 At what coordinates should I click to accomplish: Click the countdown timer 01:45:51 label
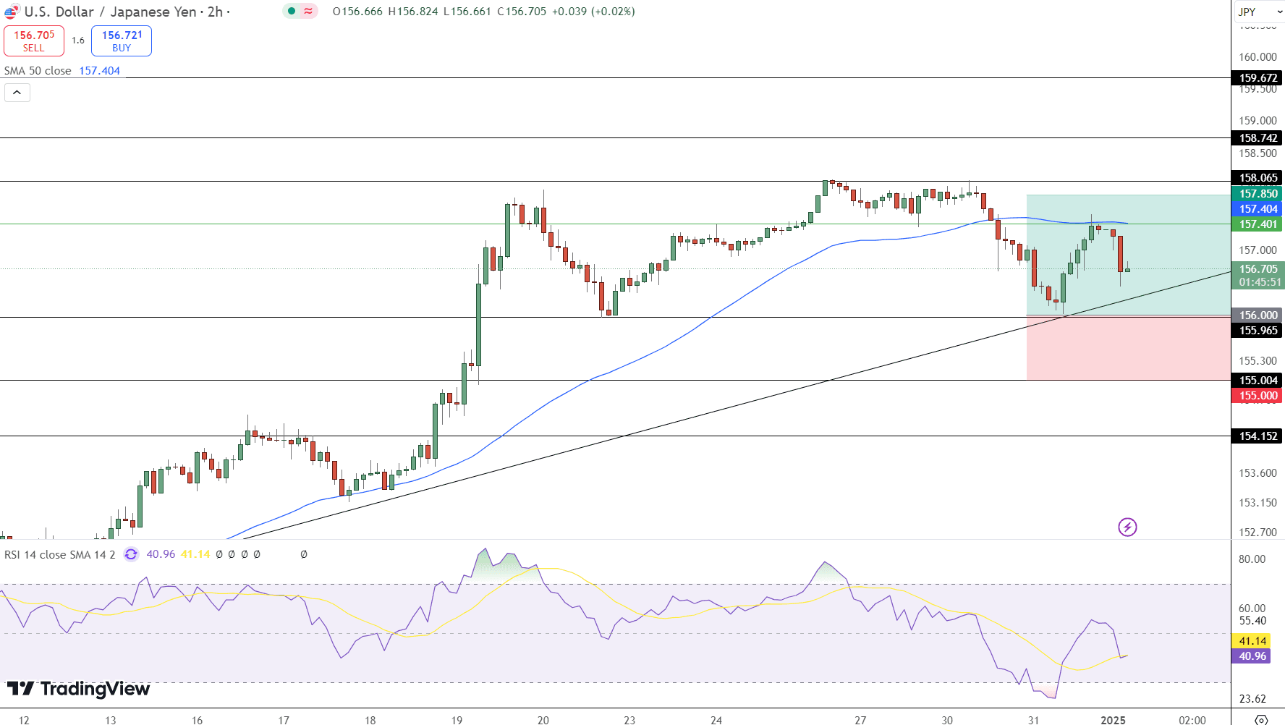coord(1259,282)
